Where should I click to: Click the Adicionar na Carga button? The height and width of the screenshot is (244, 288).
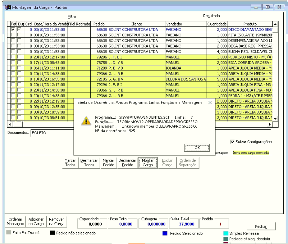point(36,221)
